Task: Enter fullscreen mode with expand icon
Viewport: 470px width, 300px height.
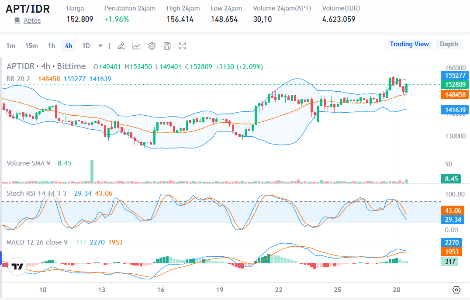Action: pyautogui.click(x=183, y=46)
